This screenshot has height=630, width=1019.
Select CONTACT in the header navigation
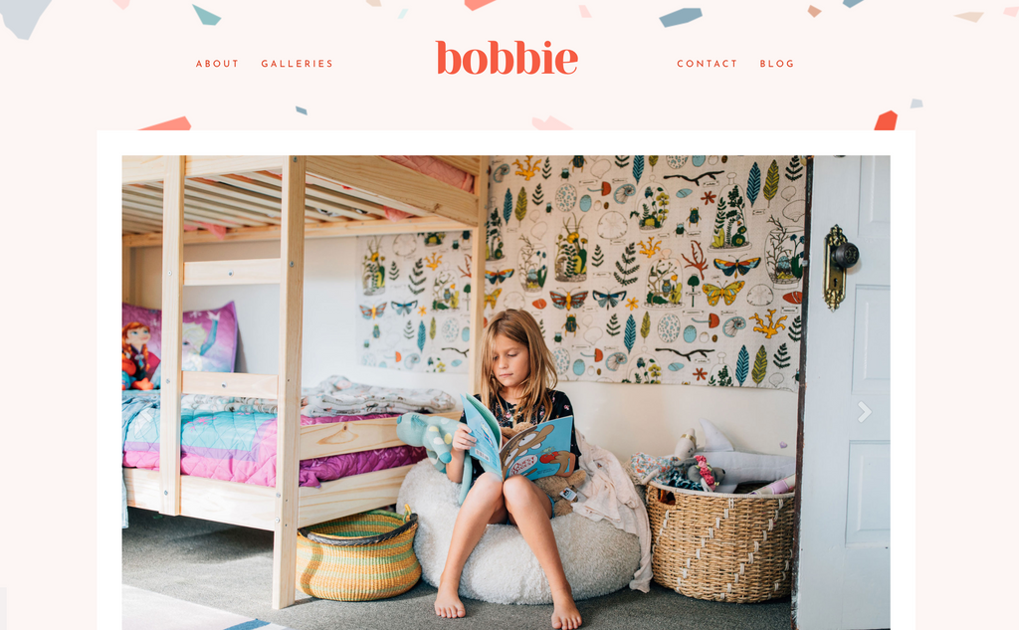[x=708, y=64]
